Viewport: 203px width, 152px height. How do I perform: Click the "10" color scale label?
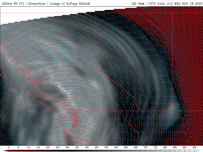(28, 147)
